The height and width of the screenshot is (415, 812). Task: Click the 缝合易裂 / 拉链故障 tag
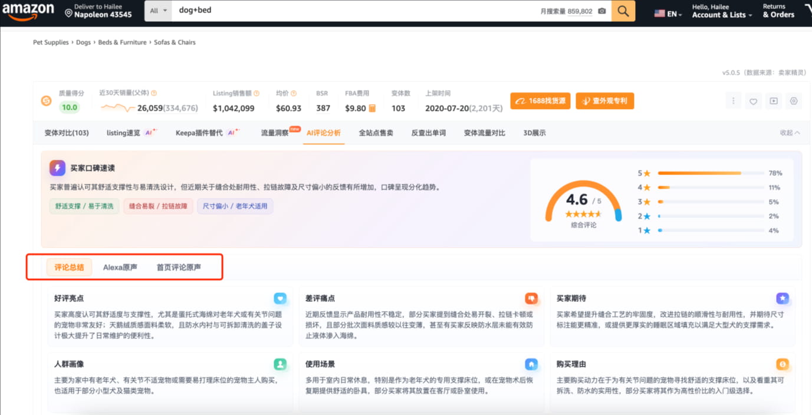pos(158,206)
